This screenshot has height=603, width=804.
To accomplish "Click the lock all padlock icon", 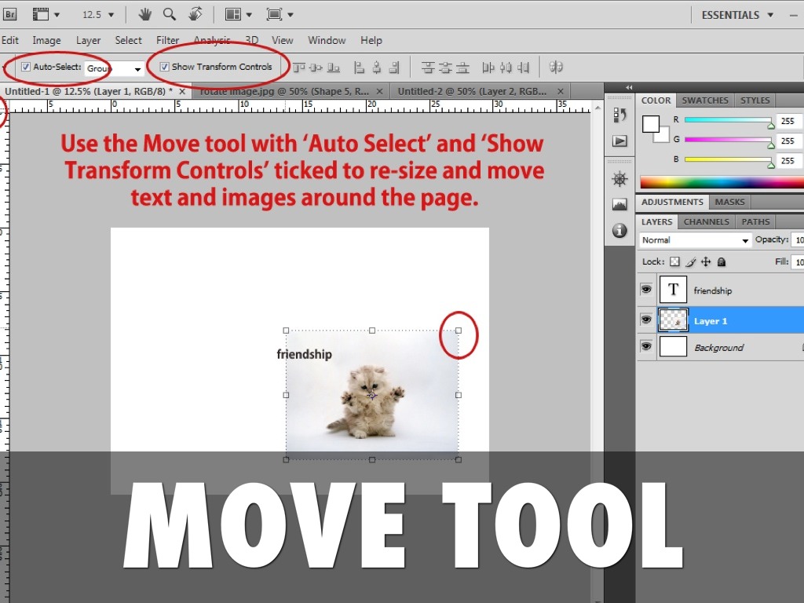I will tap(722, 262).
